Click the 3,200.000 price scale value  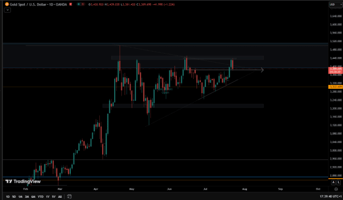point(336,108)
